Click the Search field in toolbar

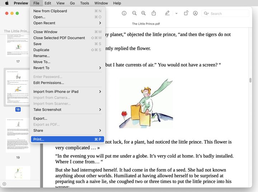(225, 14)
